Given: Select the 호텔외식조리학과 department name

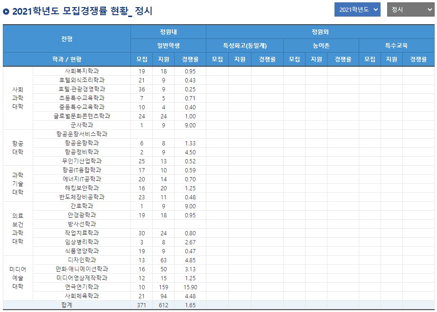Looking at the screenshot, I should click(82, 80).
